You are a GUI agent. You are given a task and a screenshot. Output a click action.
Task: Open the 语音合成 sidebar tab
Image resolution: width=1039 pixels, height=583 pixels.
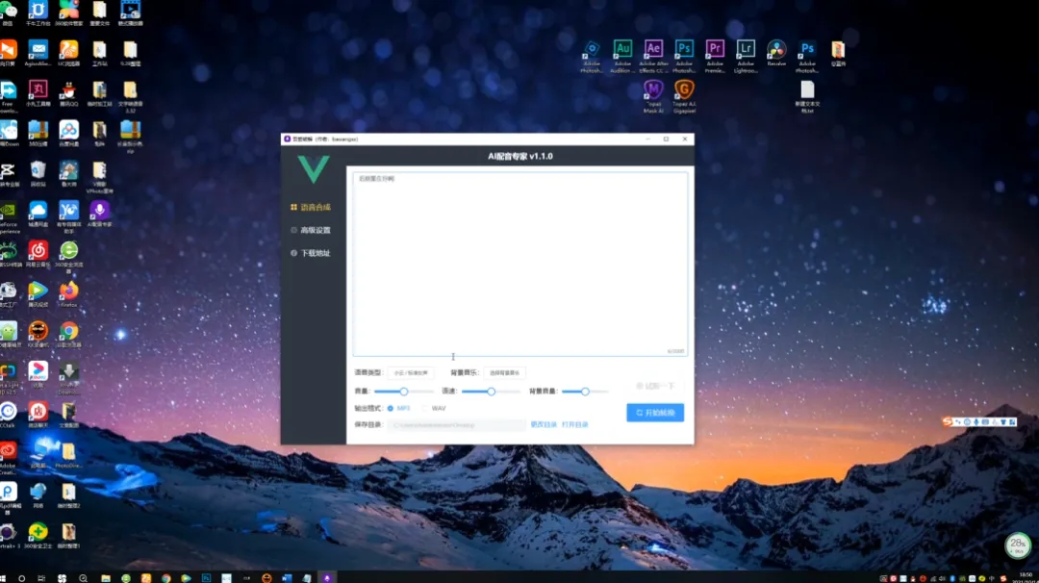pyautogui.click(x=312, y=208)
